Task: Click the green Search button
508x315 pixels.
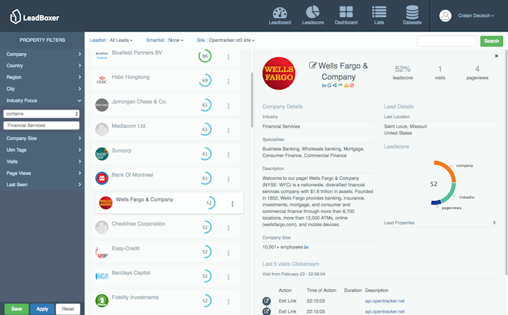Action: (x=491, y=41)
